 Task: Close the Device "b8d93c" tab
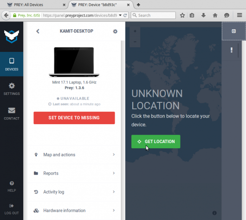(128, 5)
